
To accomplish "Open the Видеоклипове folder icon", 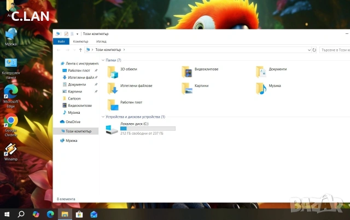I will coord(187,72).
